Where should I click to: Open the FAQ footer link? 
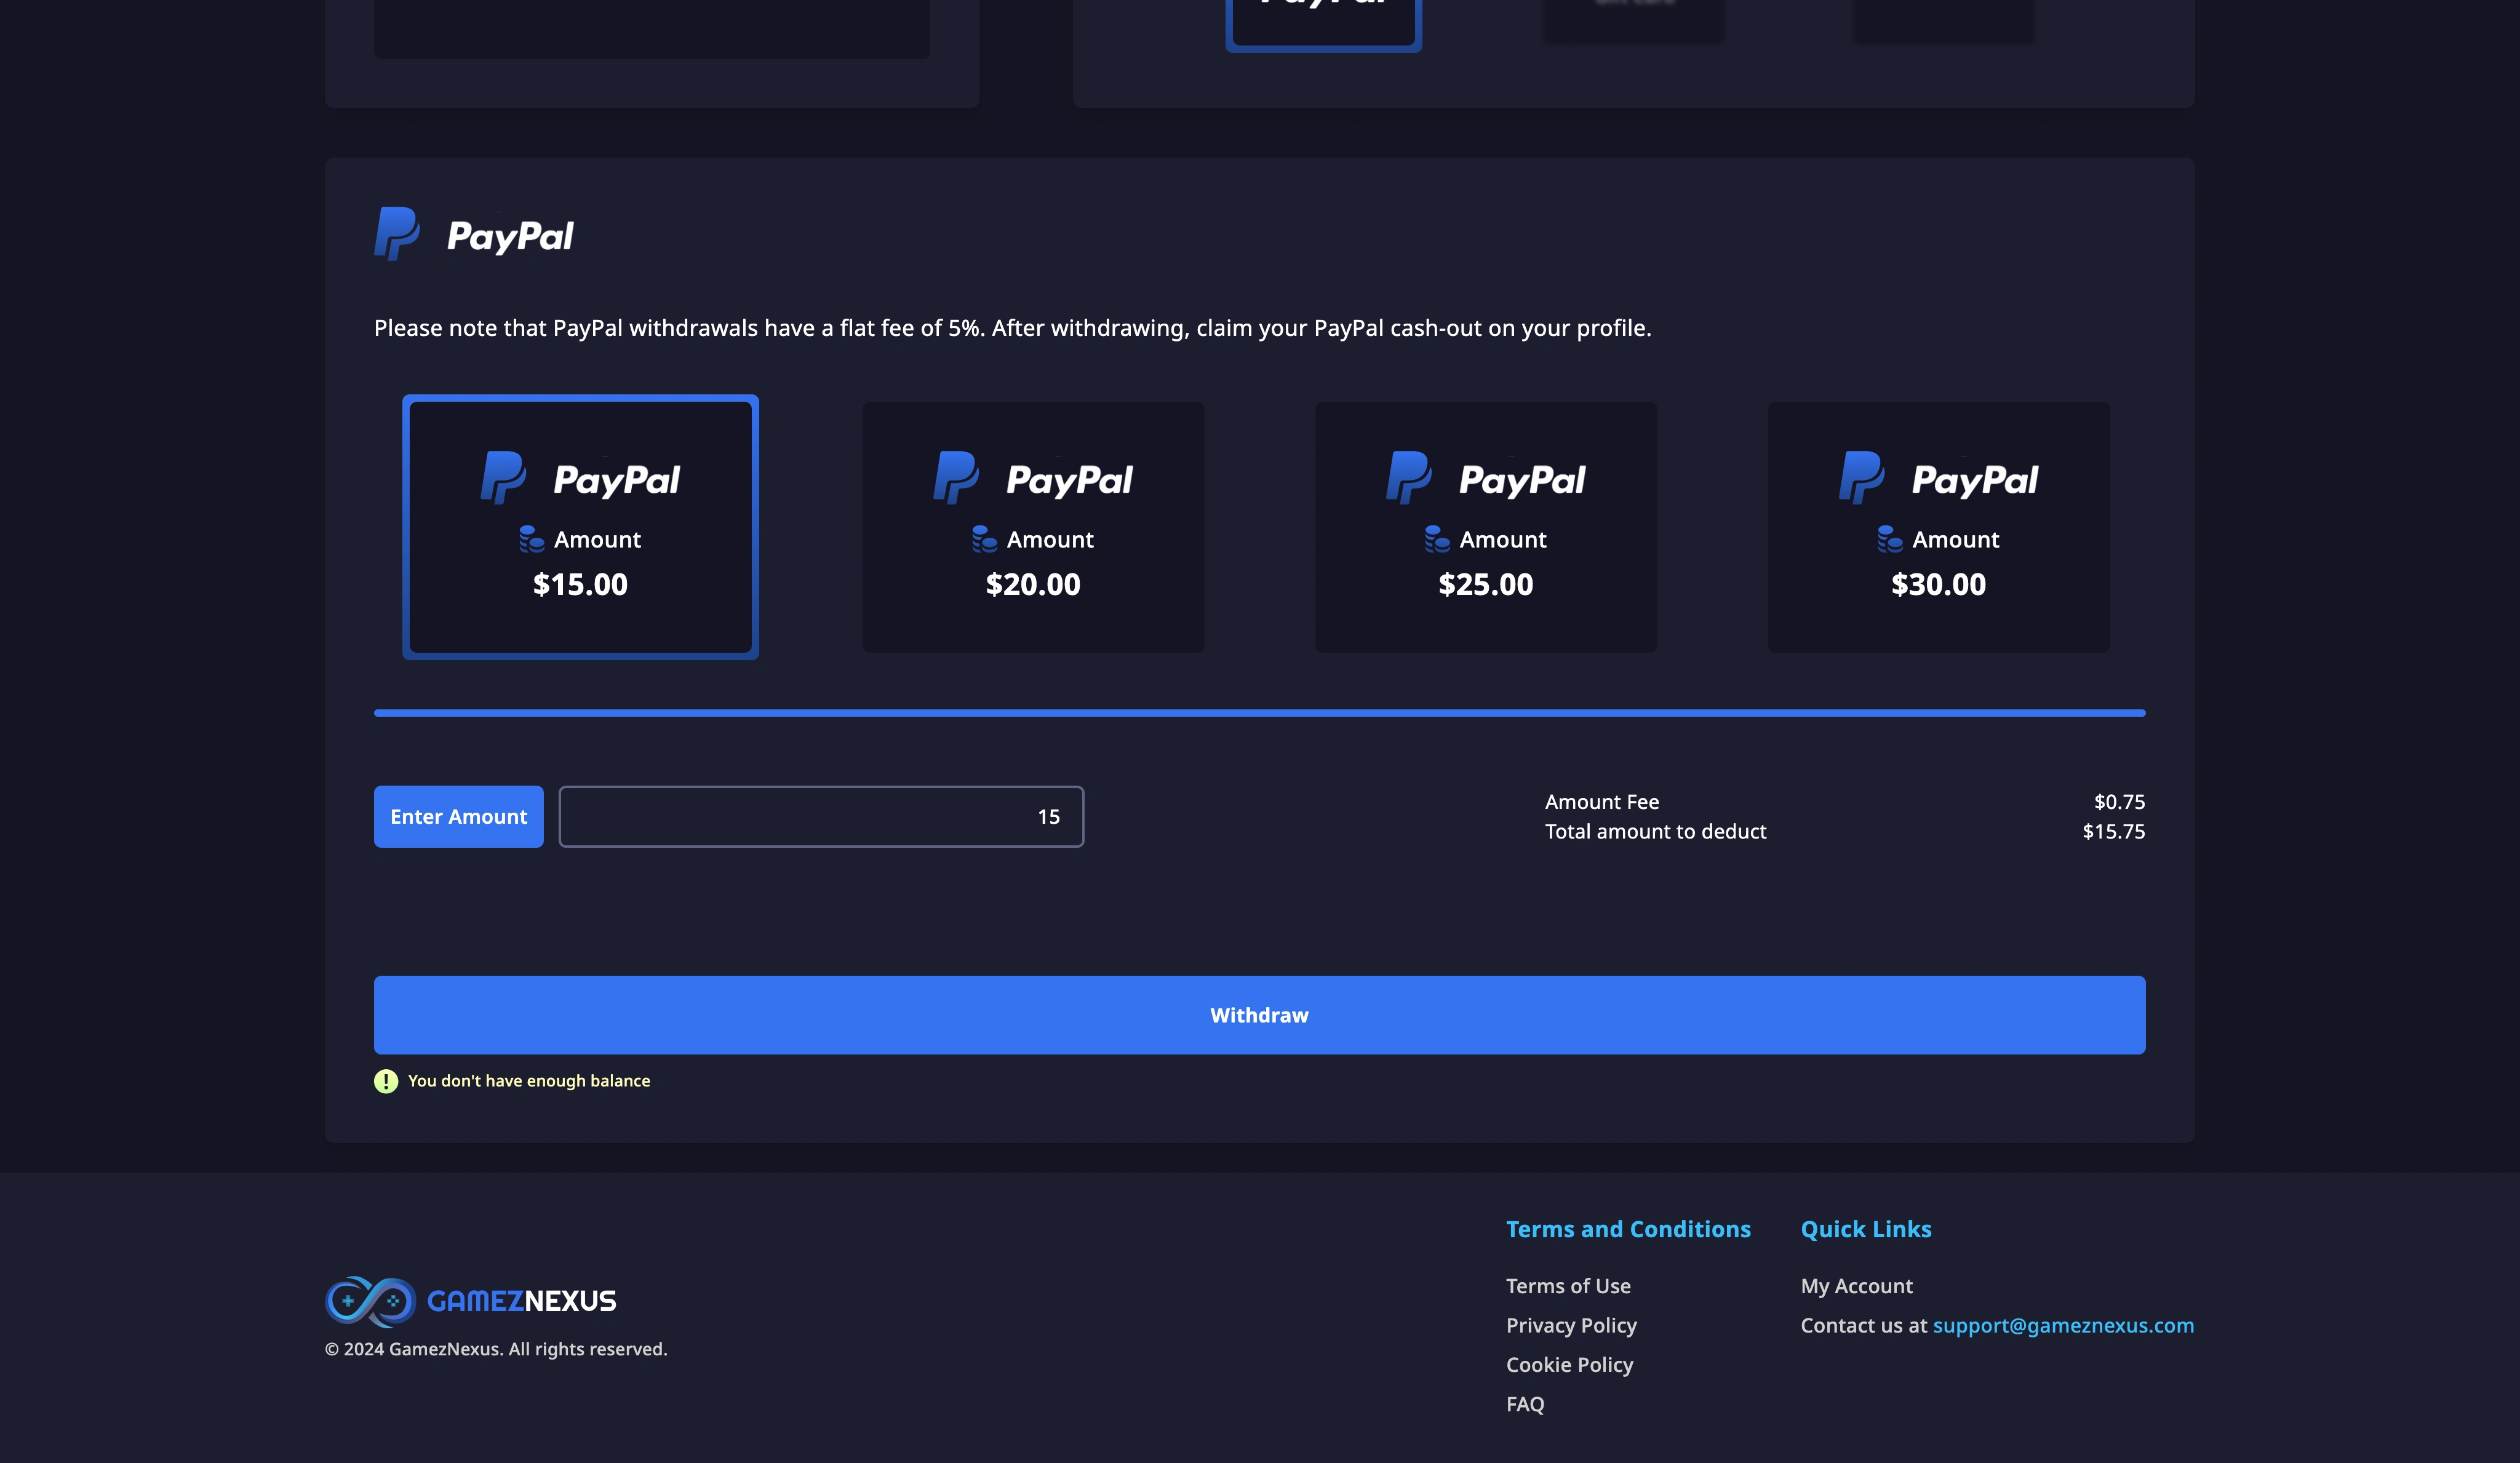[1525, 1404]
